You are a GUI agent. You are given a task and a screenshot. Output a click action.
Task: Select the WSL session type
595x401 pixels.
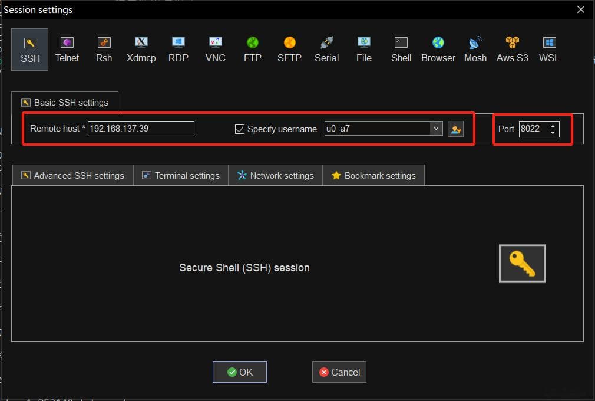[549, 50]
